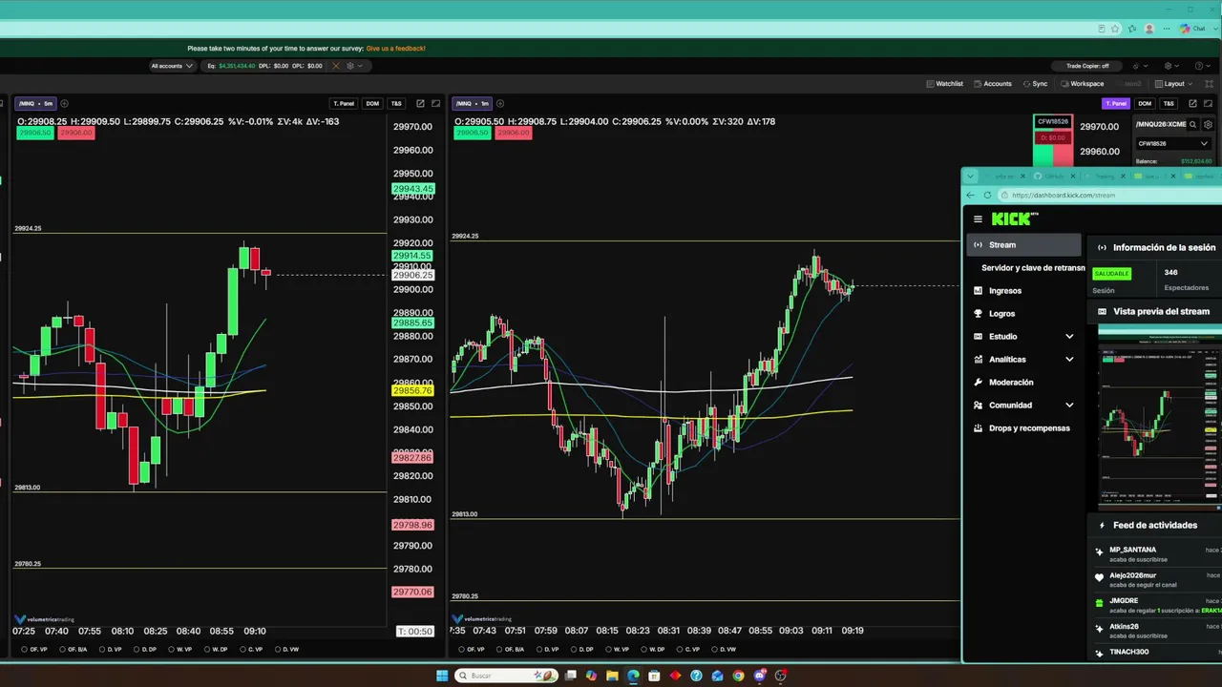This screenshot has height=687, width=1222.
Task: Click the Buscar taskbar search box
Action: [506, 676]
